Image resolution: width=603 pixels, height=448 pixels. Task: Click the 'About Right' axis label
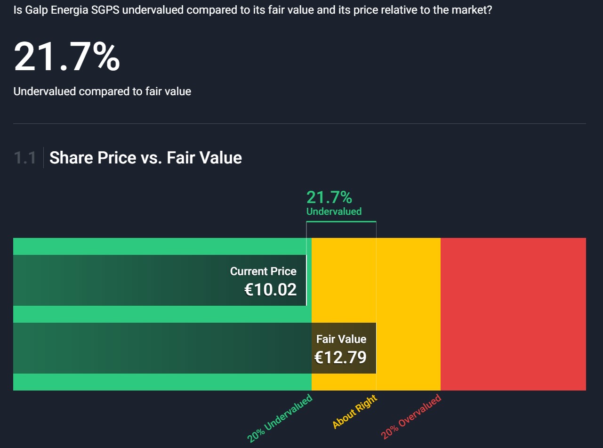click(355, 412)
